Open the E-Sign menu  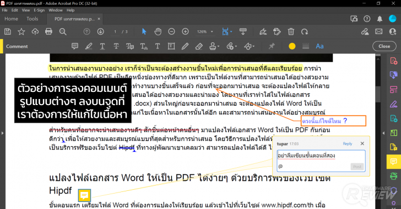click(x=39, y=10)
